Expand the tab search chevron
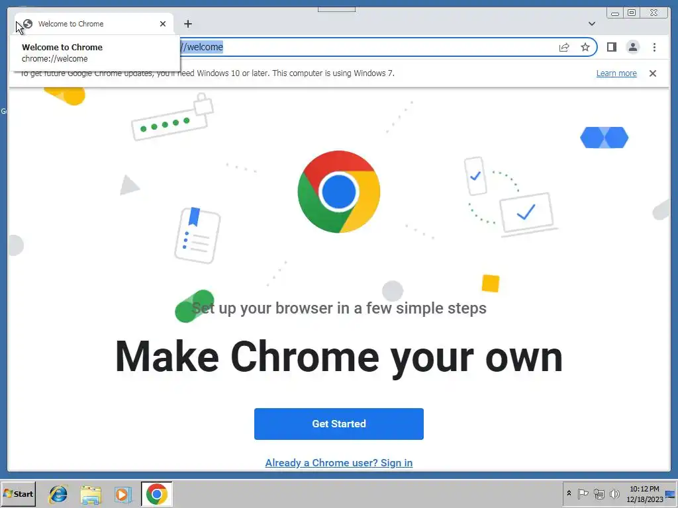The width and height of the screenshot is (678, 508). click(x=591, y=24)
